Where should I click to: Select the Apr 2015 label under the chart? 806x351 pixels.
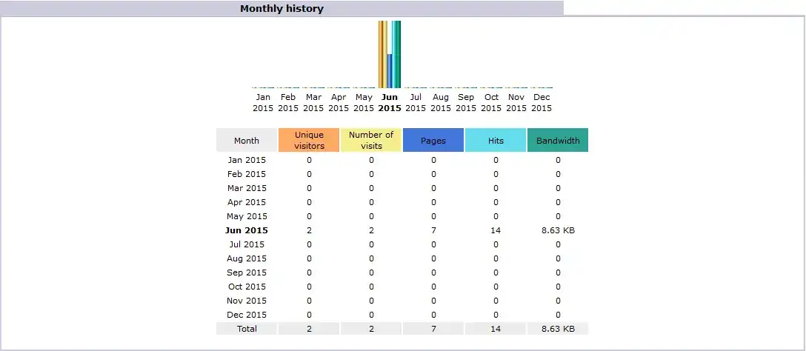pyautogui.click(x=339, y=102)
